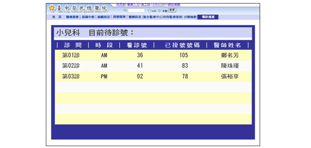Viewport: 311px width, 148px height.
Task: Click the current number 41
Action: [140, 66]
